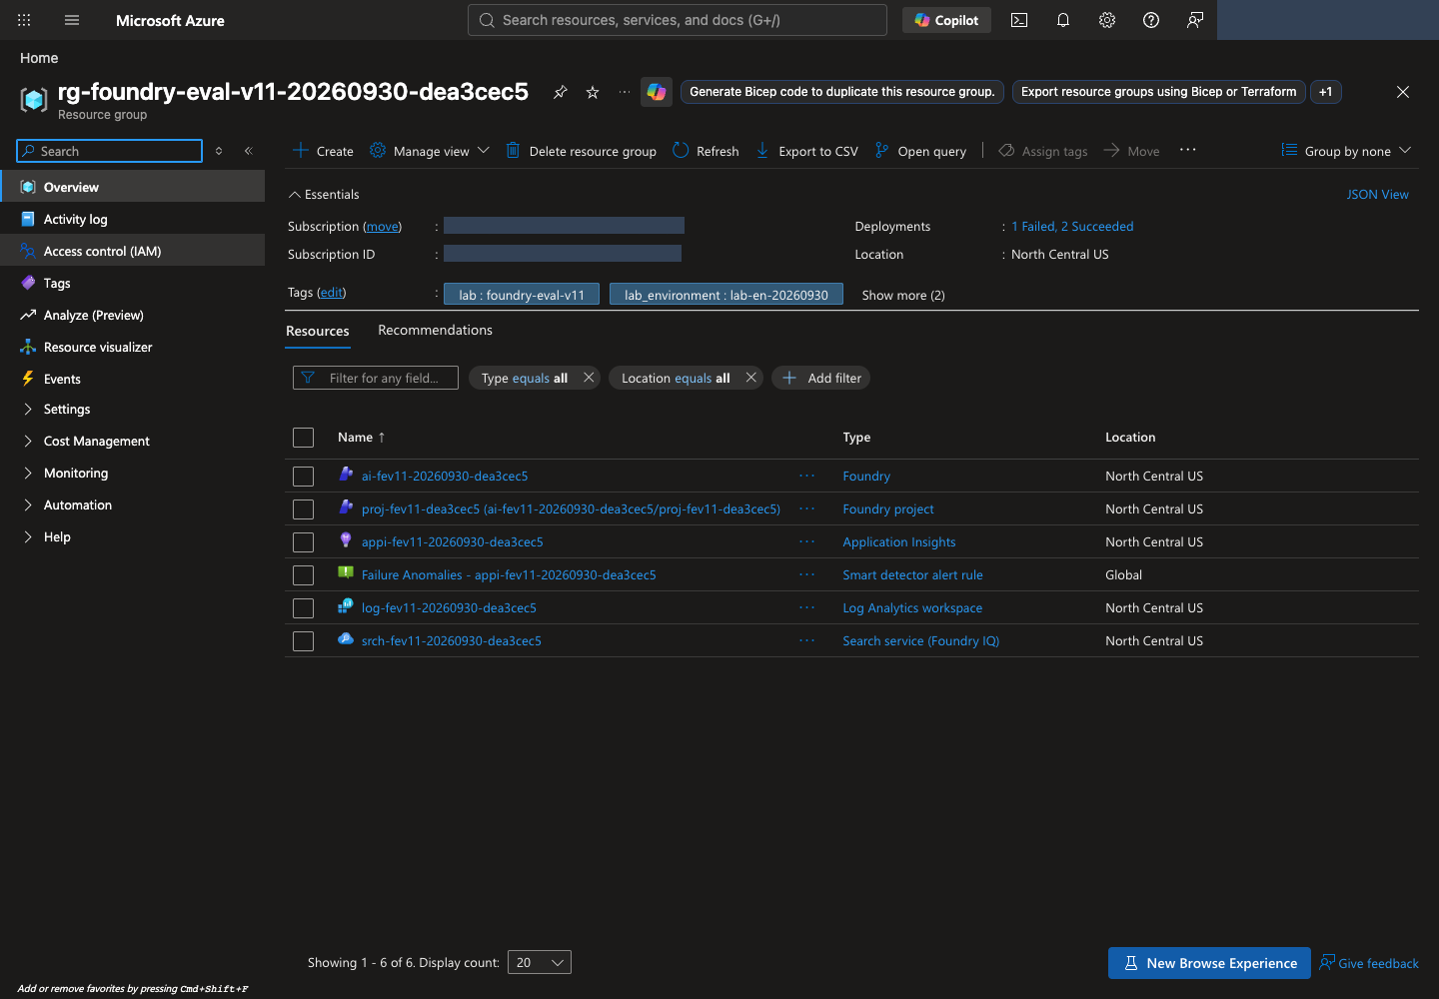Open portal settings gear
The image size is (1439, 999).
pyautogui.click(x=1107, y=20)
